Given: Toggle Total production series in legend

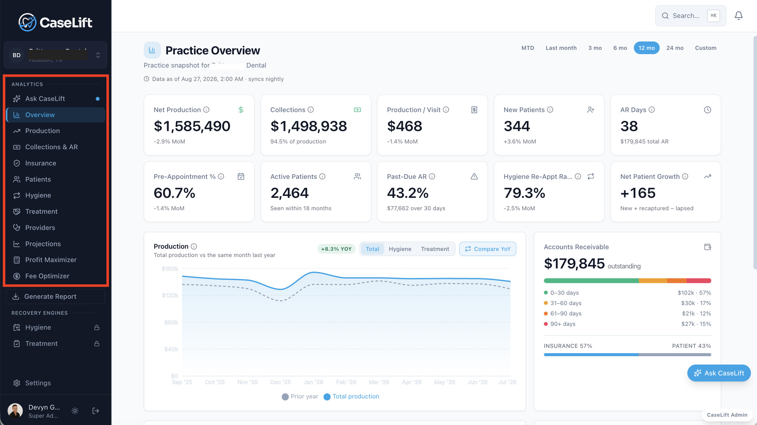Looking at the screenshot, I should [351, 397].
